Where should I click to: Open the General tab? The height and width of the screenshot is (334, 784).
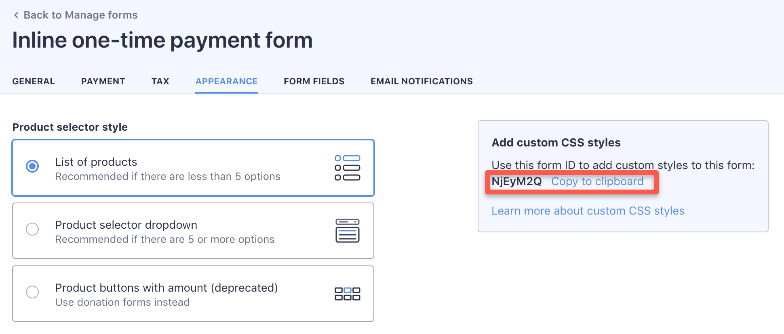click(34, 81)
